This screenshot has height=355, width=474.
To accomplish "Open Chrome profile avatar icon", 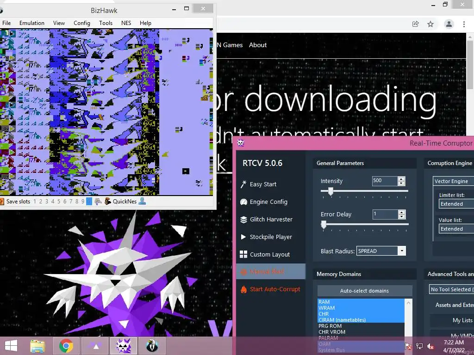I will pos(449,24).
